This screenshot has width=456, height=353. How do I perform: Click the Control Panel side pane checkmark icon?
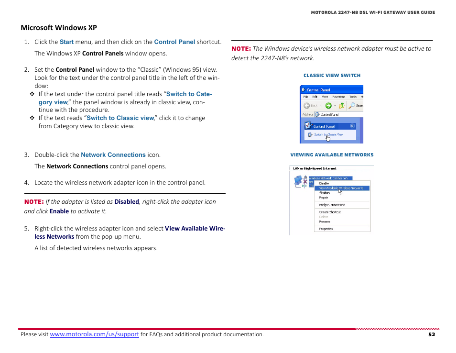308,126
